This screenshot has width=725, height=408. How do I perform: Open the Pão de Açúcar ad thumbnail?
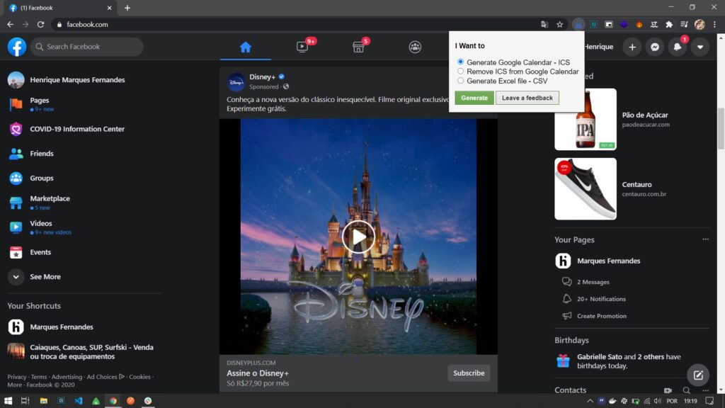coord(586,119)
